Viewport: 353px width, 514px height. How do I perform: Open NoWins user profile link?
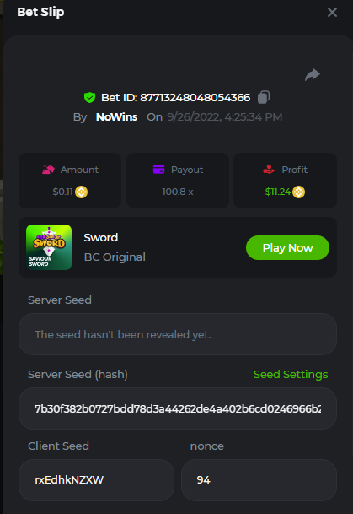point(117,117)
